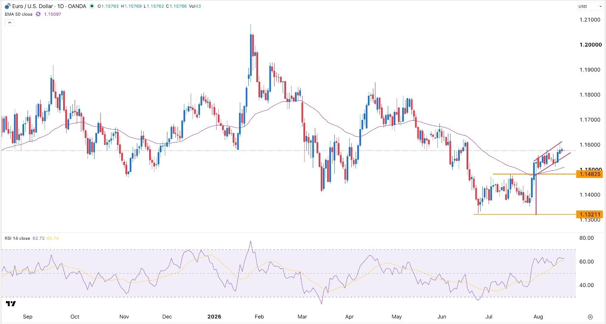Click the 80.00 level on RSI scale
606x324 pixels.
click(587, 238)
